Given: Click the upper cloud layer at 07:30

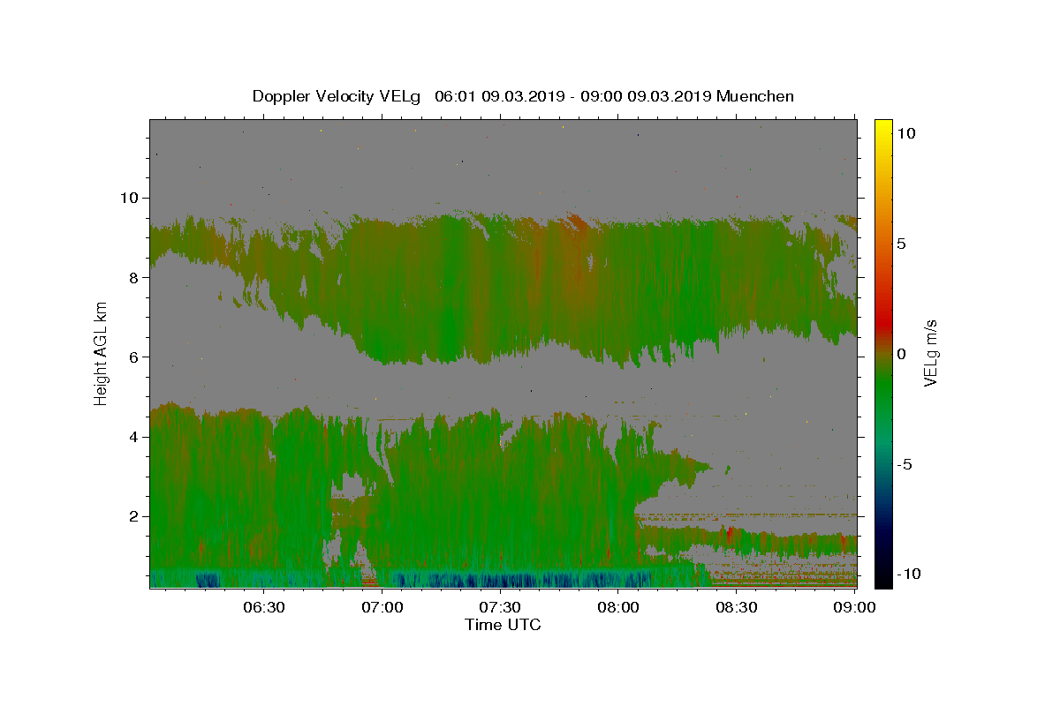Looking at the screenshot, I should click(x=500, y=287).
